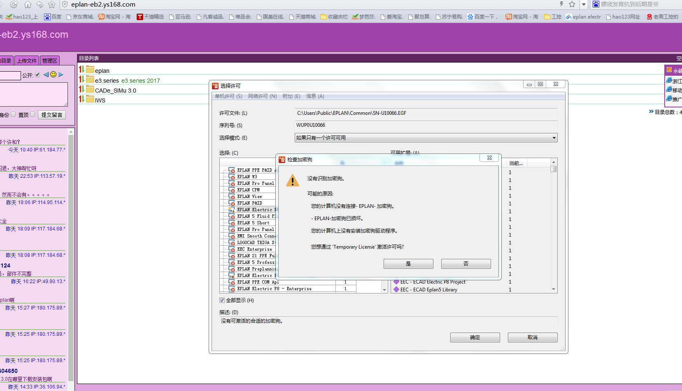Open the address bar history dropdown arrow
The height and width of the screenshot is (391, 682).
[584, 5]
